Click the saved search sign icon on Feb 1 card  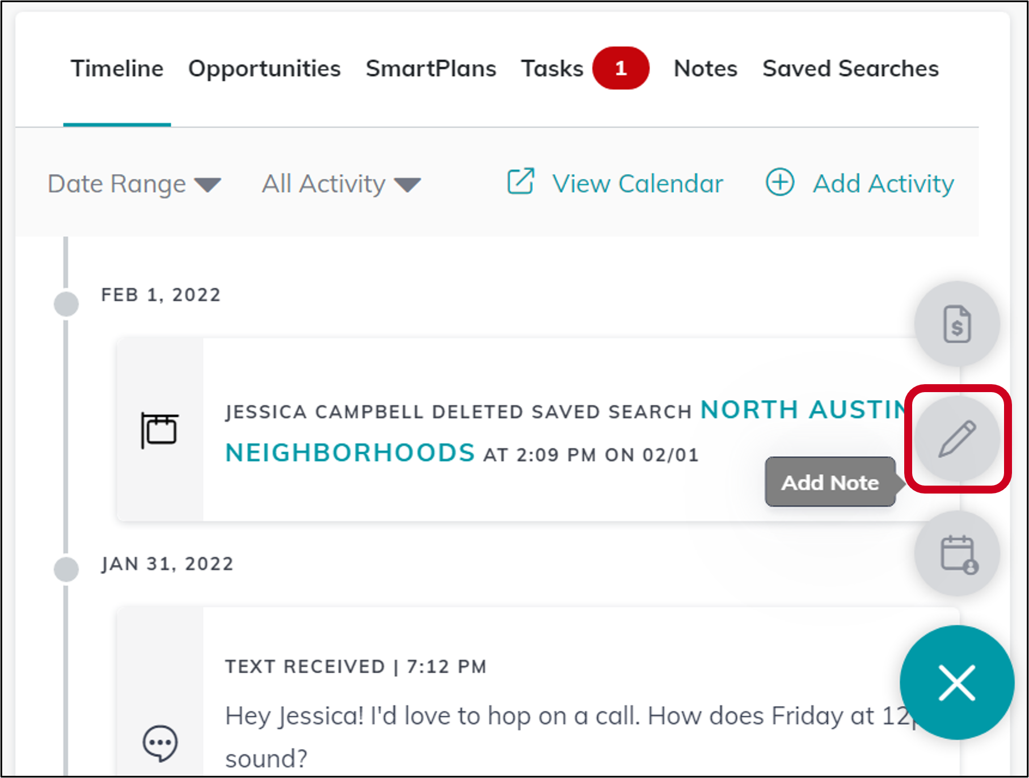click(159, 430)
